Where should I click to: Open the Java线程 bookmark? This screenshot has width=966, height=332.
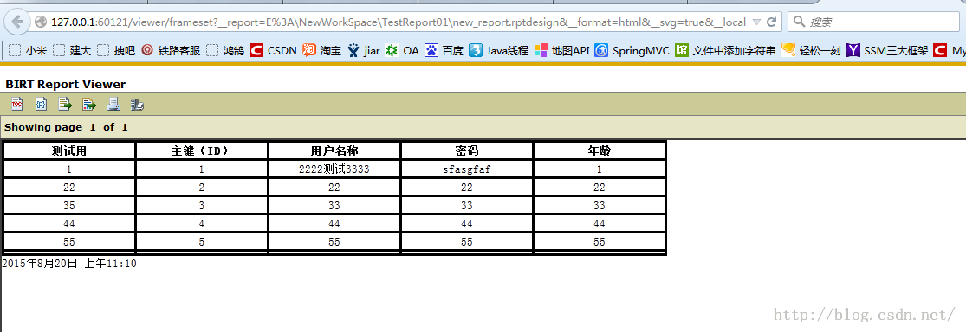point(499,50)
